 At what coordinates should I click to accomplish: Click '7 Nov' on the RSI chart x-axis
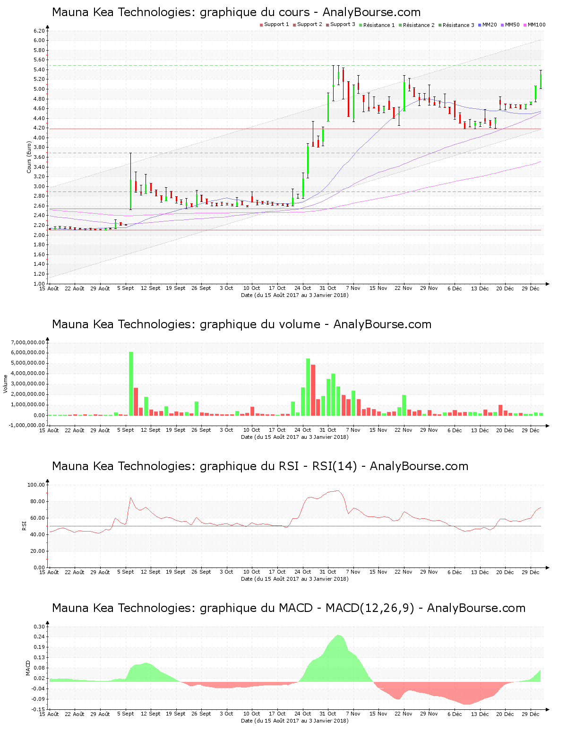(353, 572)
